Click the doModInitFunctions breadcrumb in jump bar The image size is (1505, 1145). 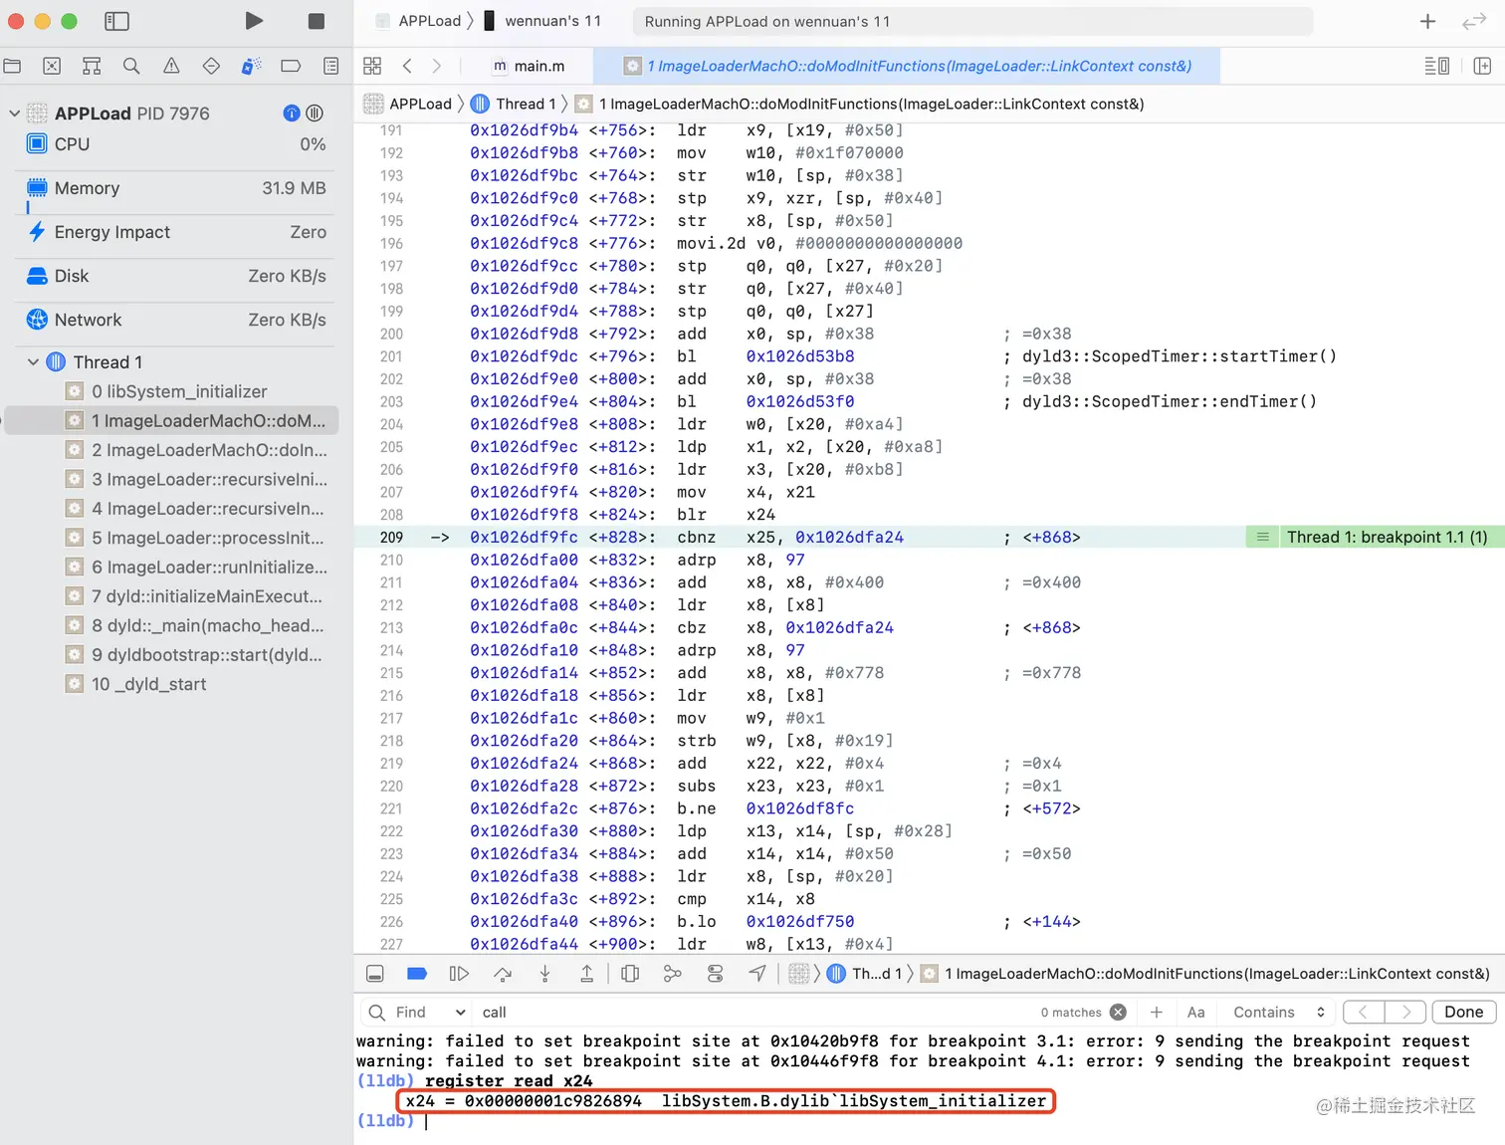(x=860, y=104)
